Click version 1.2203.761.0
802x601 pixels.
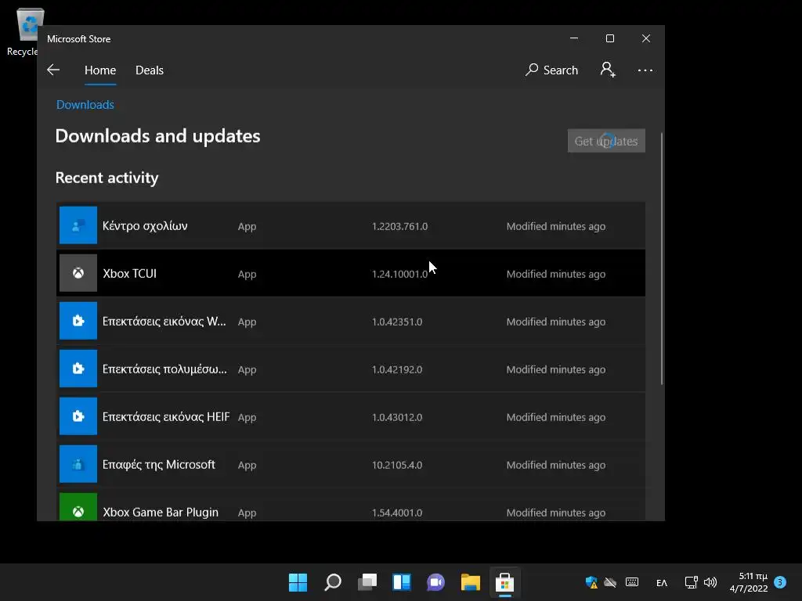coord(399,226)
